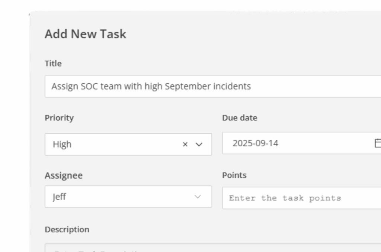The width and height of the screenshot is (381, 252).
Task: Expand the Assignee dropdown chevron
Action: [198, 197]
